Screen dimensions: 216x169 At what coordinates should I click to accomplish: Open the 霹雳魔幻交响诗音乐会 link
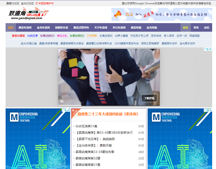99,44
